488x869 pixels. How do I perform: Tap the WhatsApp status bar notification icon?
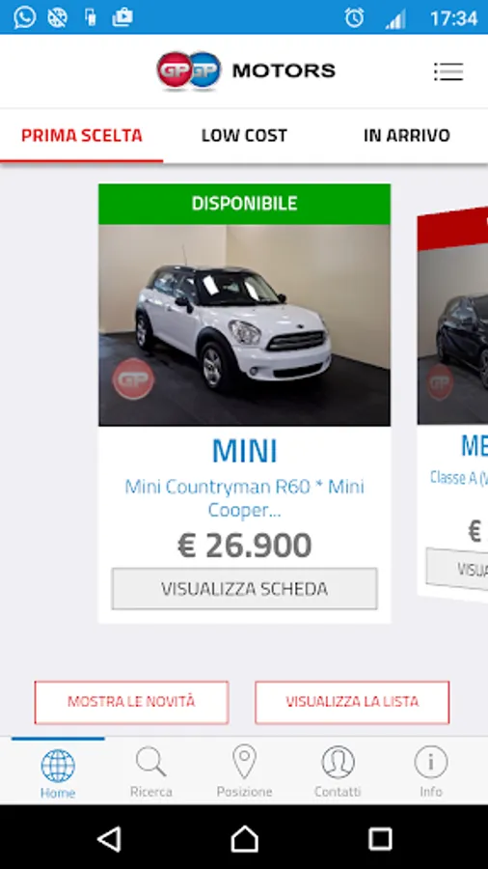(25, 17)
